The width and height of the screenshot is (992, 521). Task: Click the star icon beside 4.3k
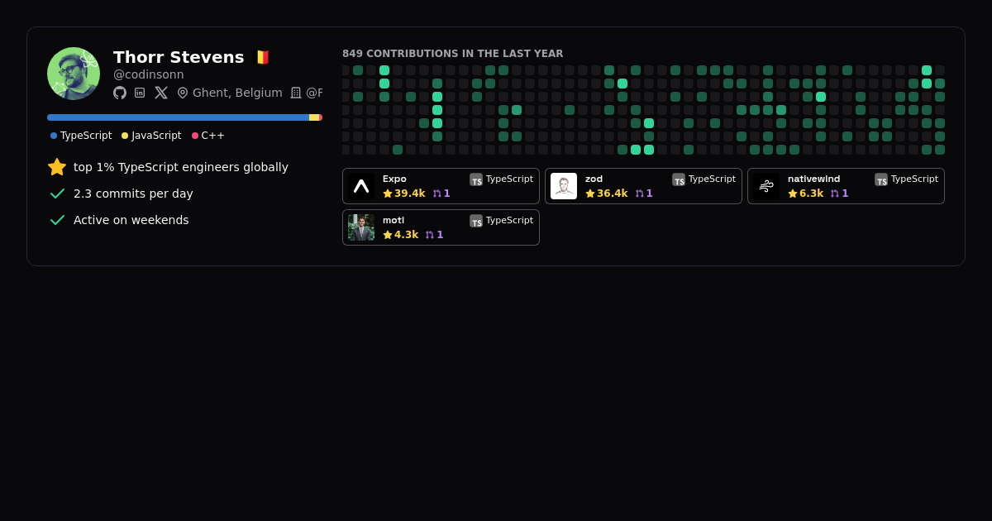coord(388,235)
